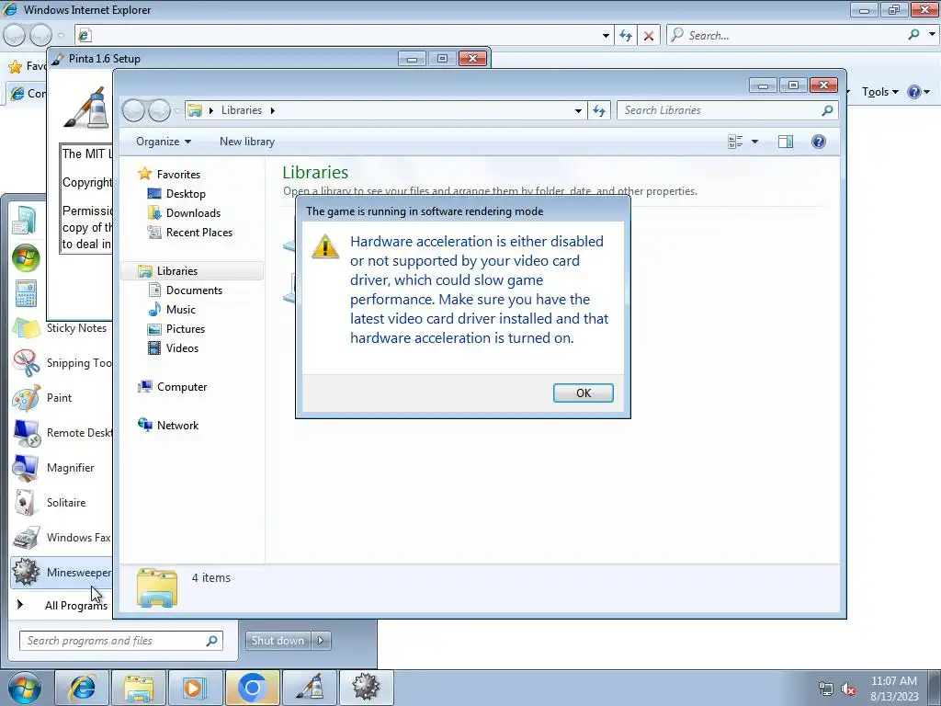Switch to Chrome on the taskbar
941x706 pixels.
tap(252, 688)
